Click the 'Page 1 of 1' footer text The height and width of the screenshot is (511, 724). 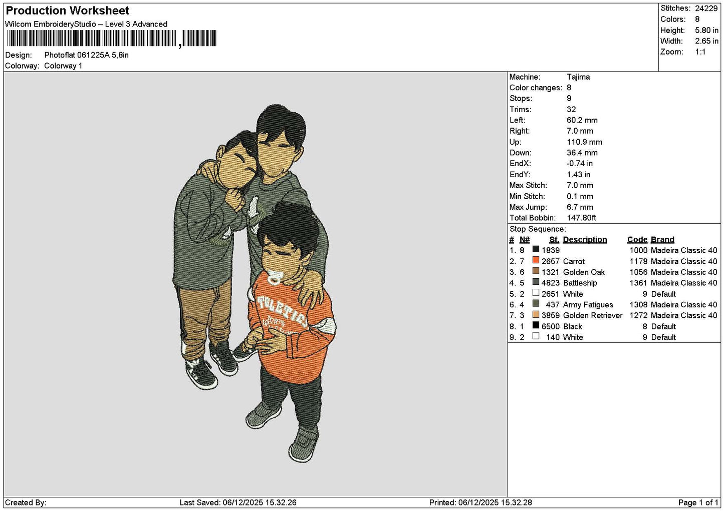(698, 502)
